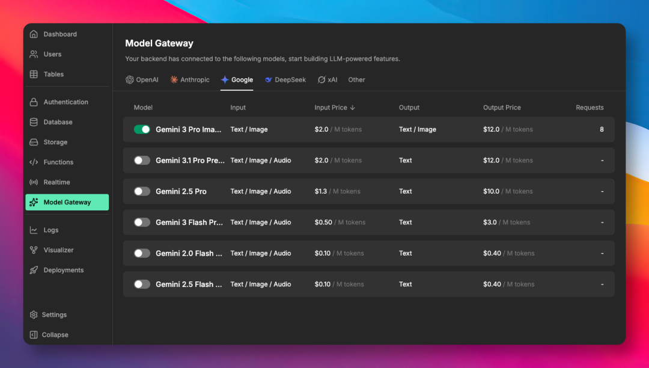This screenshot has height=368, width=649.
Task: Click the Anthropic starburst logo icon
Action: [x=174, y=79]
